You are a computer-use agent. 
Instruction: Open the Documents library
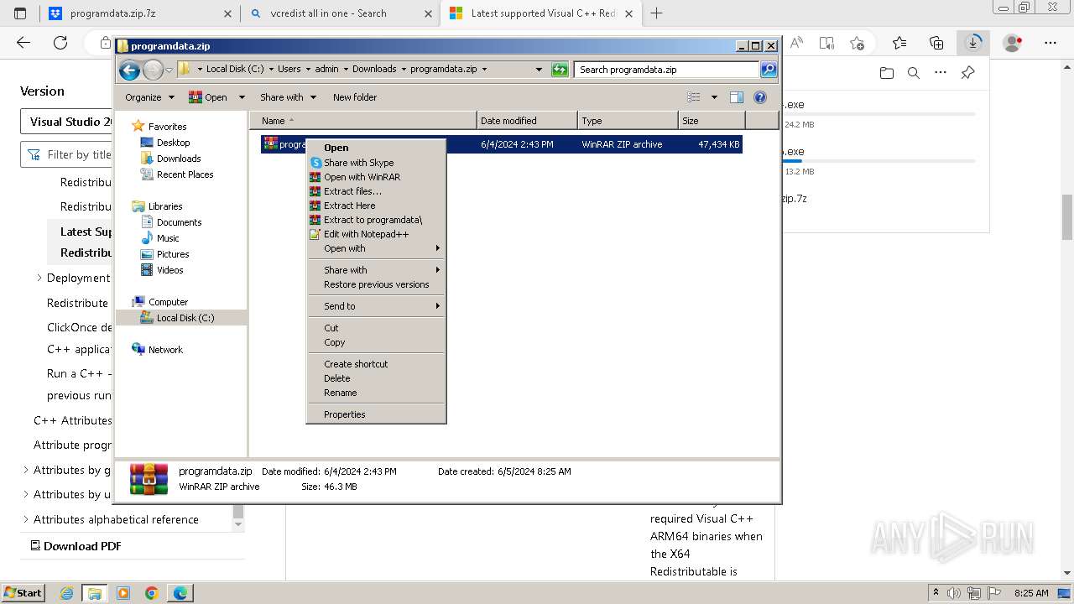179,222
